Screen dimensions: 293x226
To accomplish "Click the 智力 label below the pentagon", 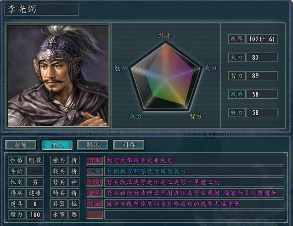I will 196,116.
